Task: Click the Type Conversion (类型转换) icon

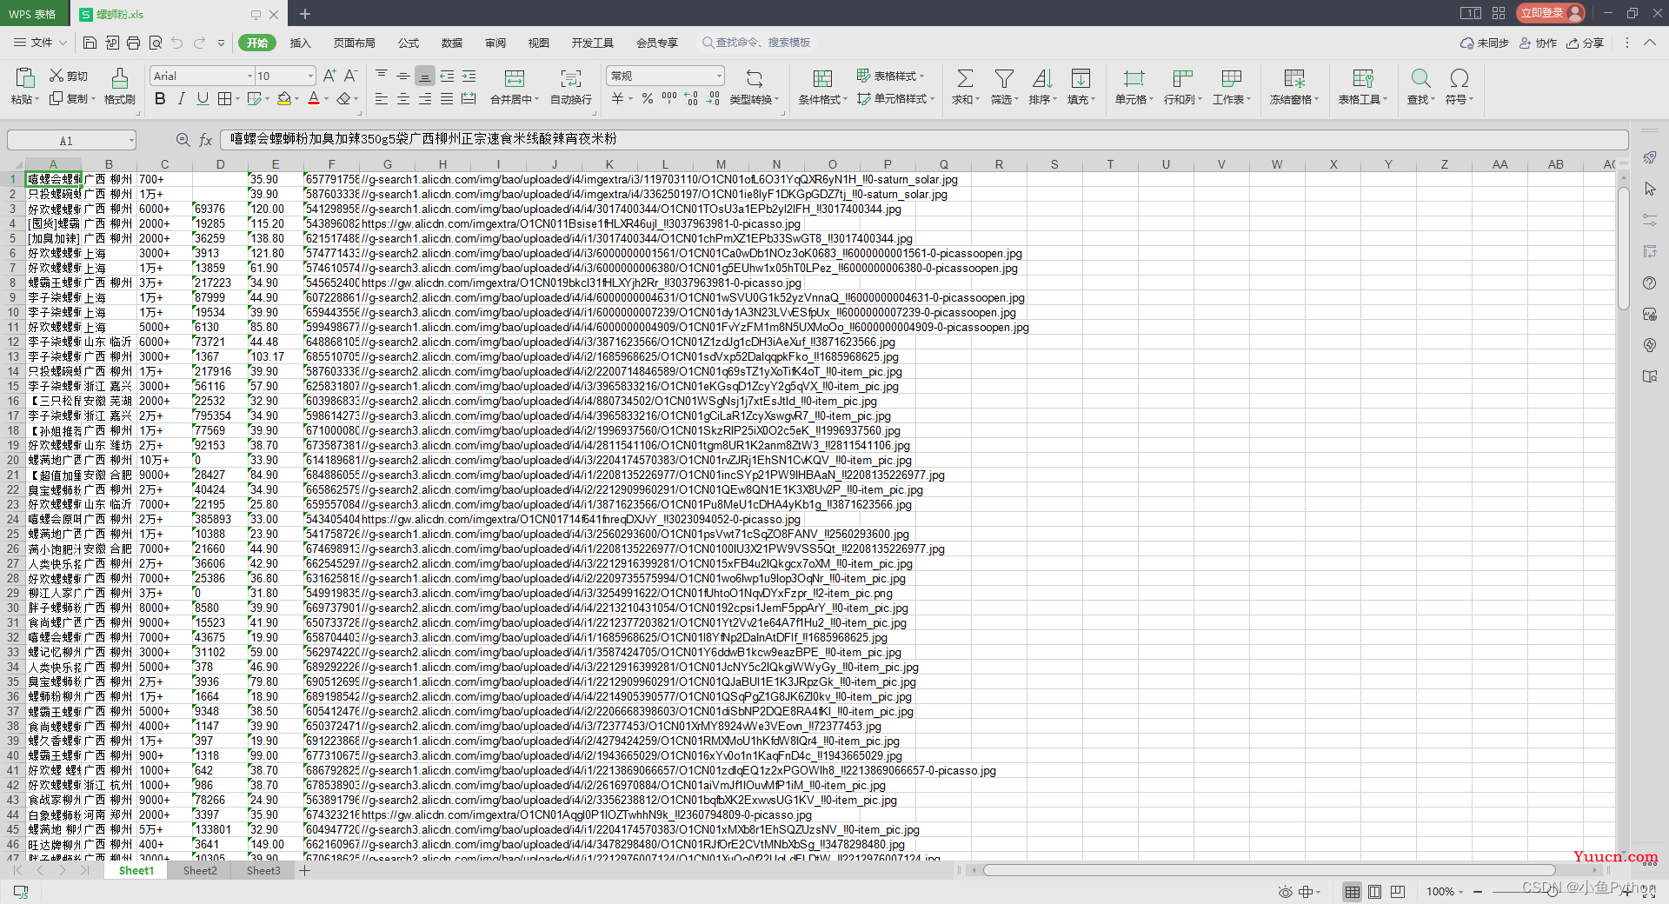Action: coord(754,78)
